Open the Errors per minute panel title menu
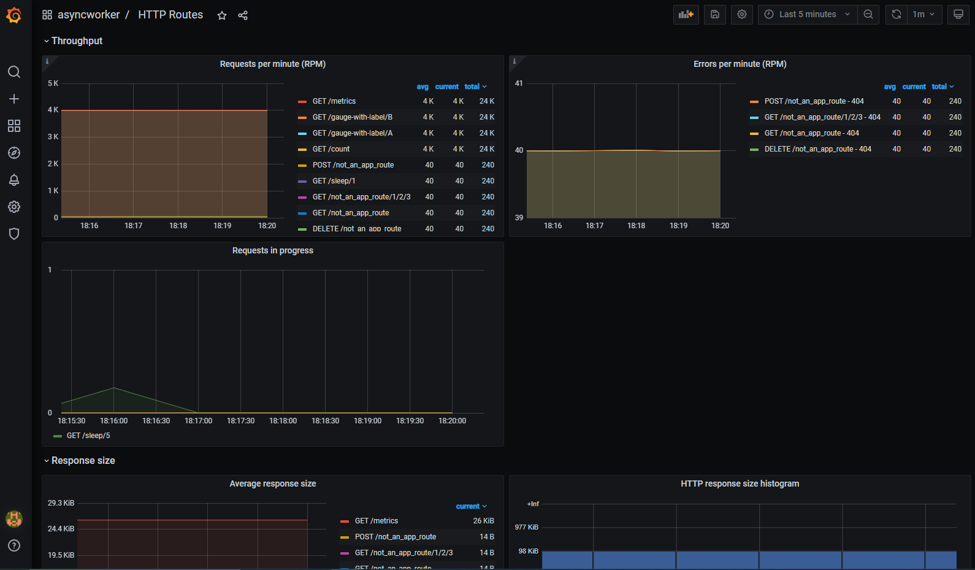Viewport: 975px width, 570px height. tap(740, 64)
